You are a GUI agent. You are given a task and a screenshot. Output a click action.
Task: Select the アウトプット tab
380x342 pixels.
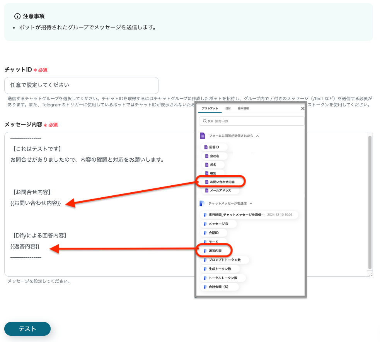pyautogui.click(x=210, y=109)
